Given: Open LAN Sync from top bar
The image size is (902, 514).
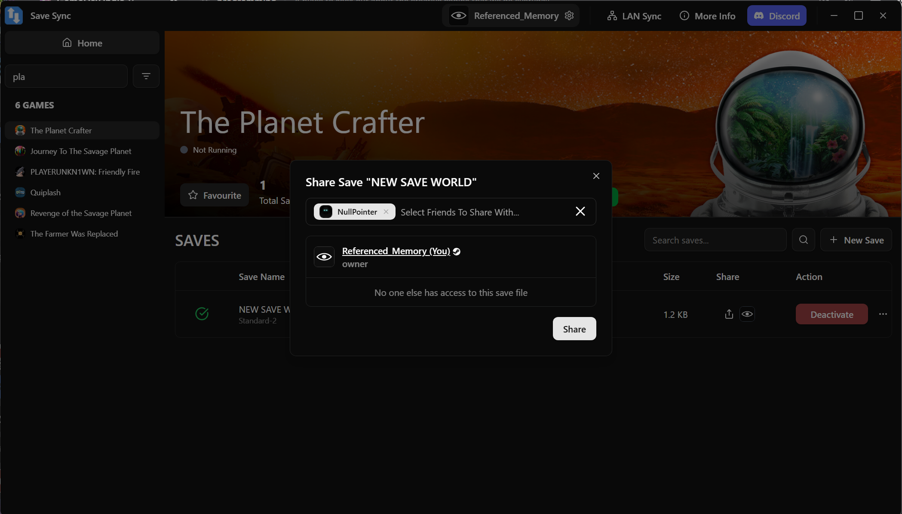Looking at the screenshot, I should pyautogui.click(x=634, y=16).
